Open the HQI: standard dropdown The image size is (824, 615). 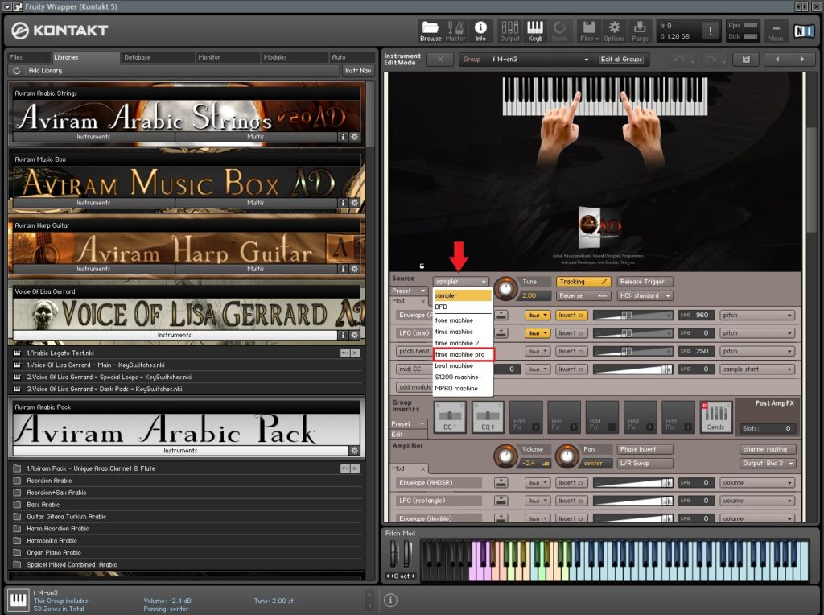pyautogui.click(x=645, y=296)
